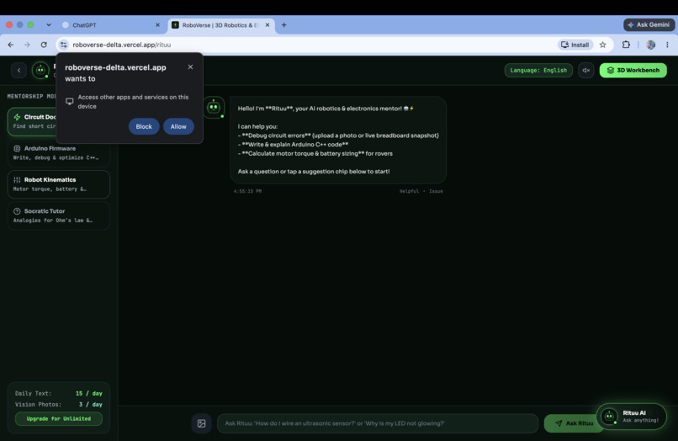Click the 3 / day value
The image size is (678, 441).
point(90,404)
